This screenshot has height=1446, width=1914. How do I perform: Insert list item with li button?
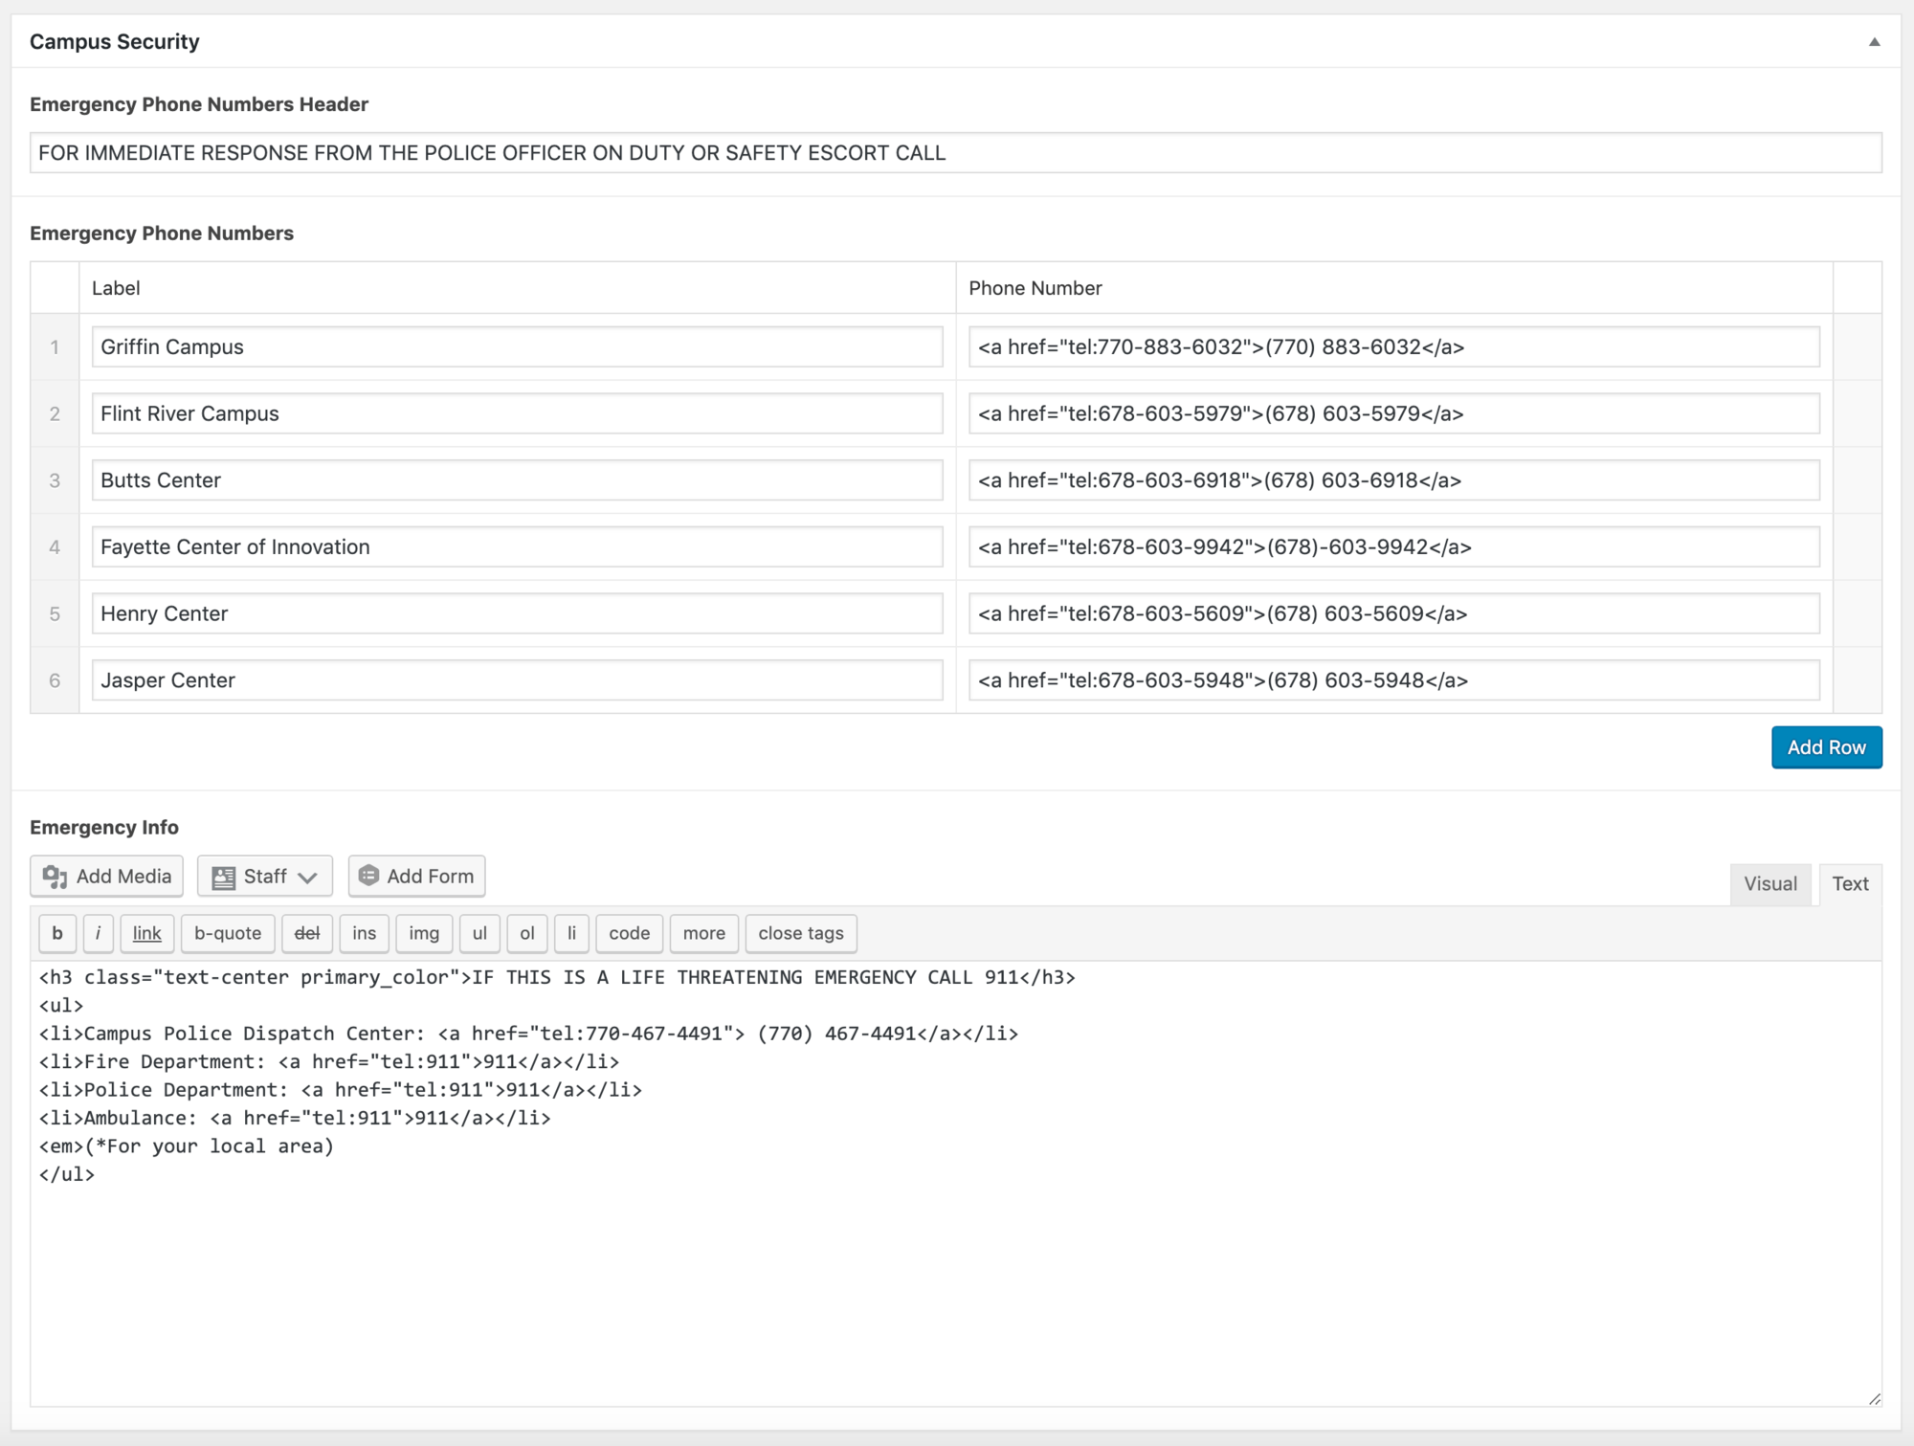coord(571,933)
